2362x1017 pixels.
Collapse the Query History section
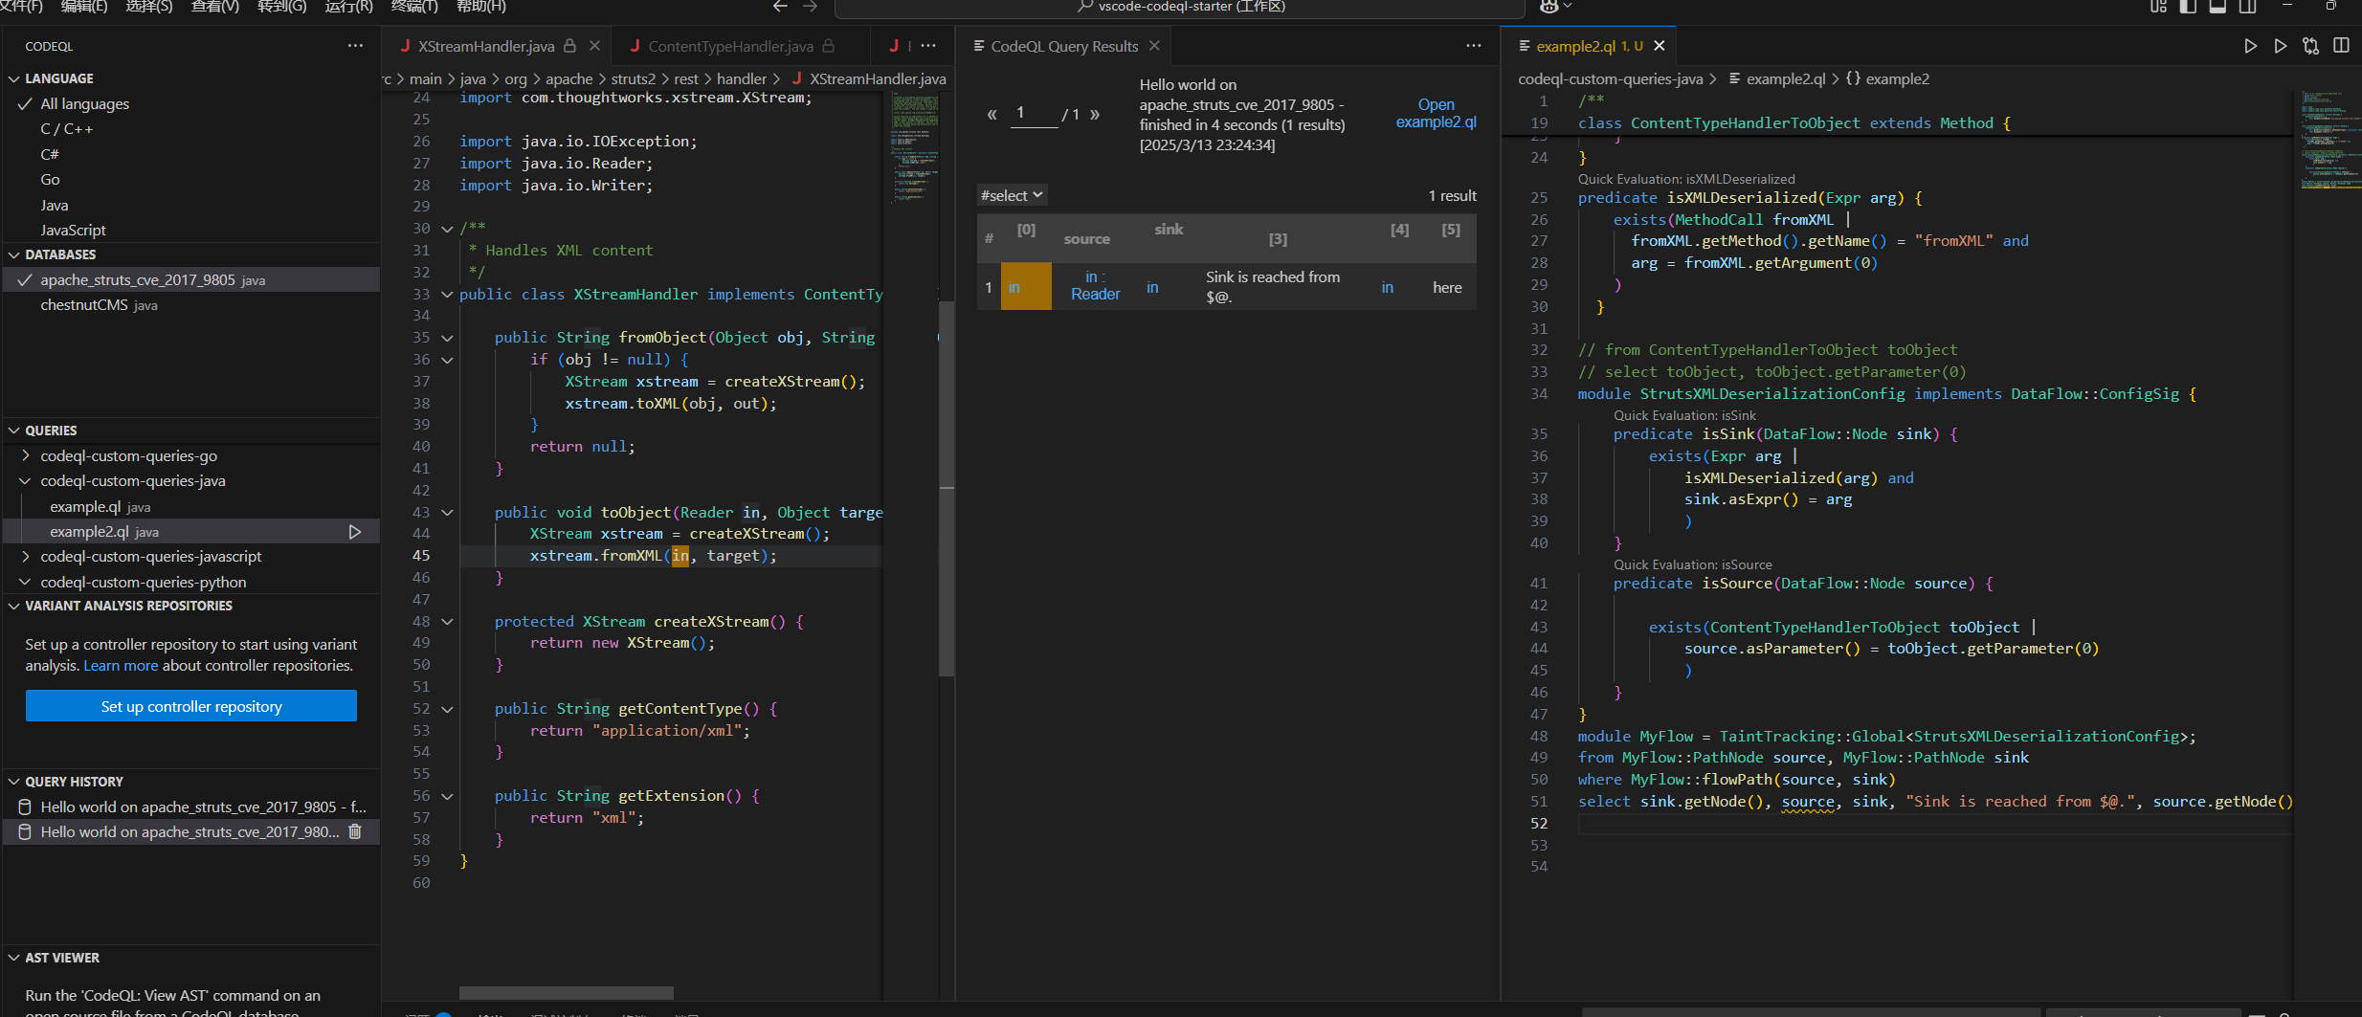click(74, 782)
